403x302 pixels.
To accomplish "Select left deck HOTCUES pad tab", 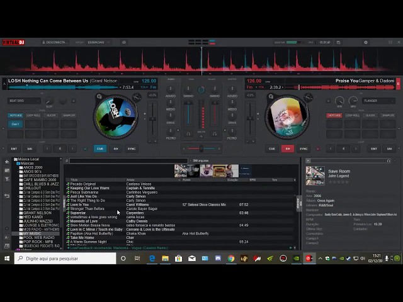I will tap(15, 116).
